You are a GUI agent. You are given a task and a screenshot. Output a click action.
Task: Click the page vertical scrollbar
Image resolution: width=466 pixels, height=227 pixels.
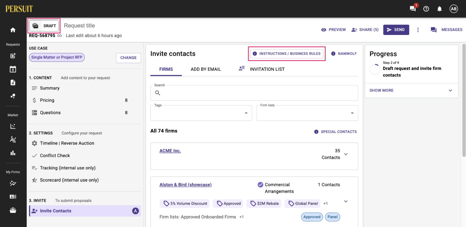(x=464, y=100)
